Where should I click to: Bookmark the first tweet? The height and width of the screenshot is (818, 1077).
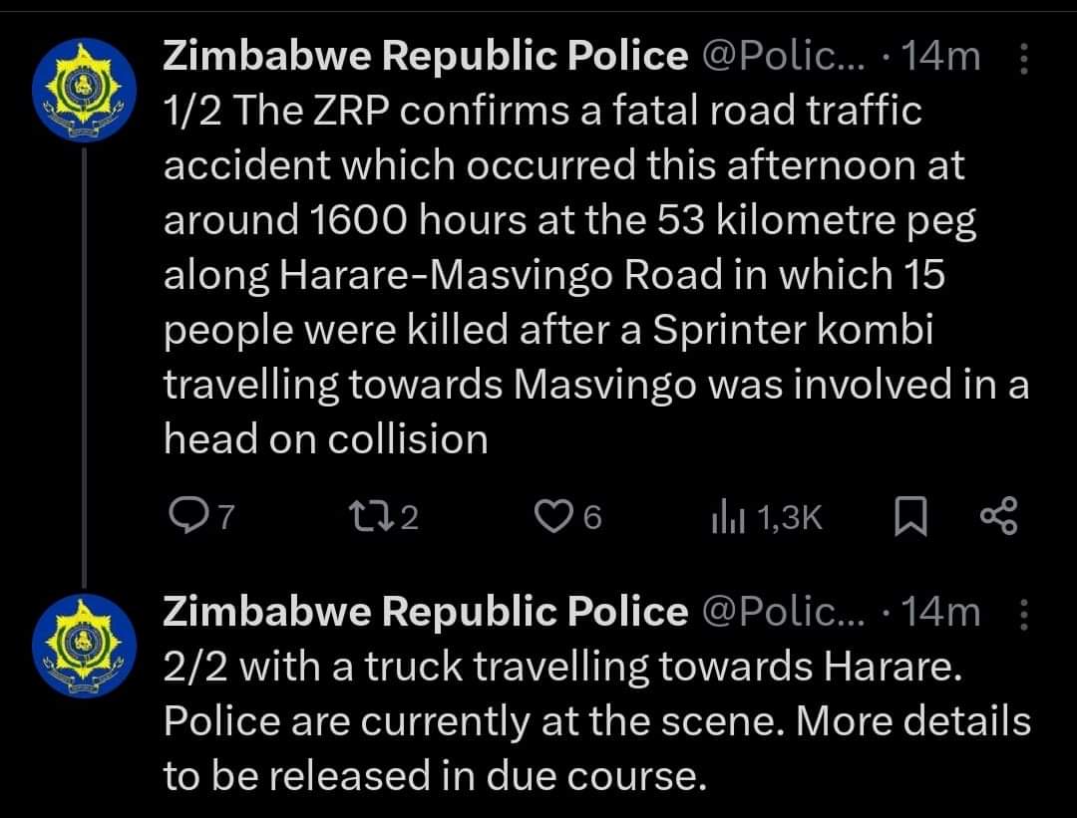(x=910, y=517)
